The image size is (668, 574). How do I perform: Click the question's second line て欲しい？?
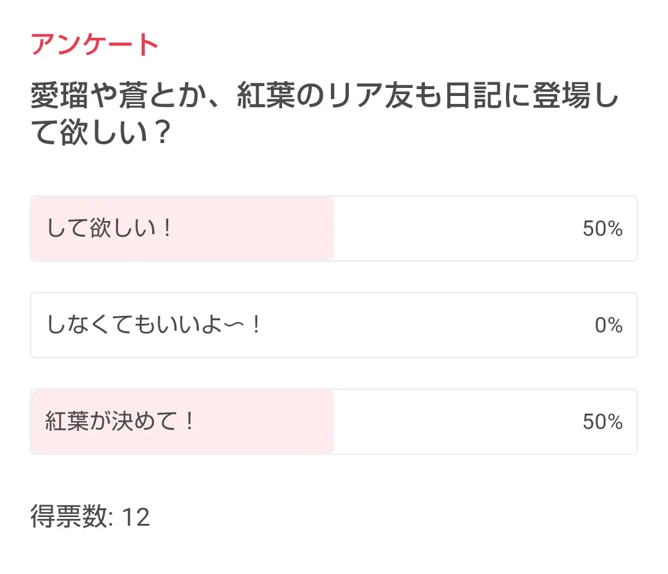[x=101, y=133]
